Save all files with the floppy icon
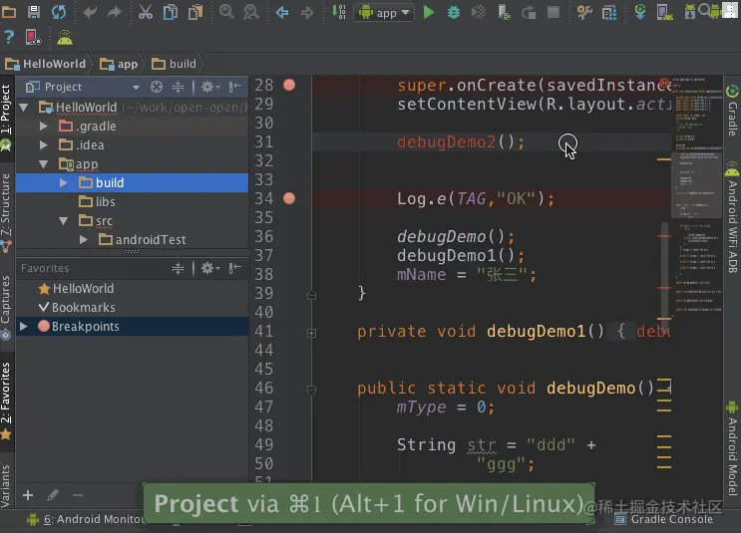741x533 pixels. click(34, 11)
